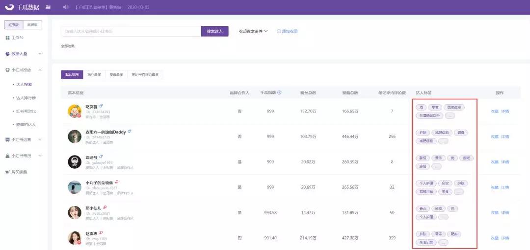Open 详情 link for 吃货酱
The width and height of the screenshot is (530, 250).
pyautogui.click(x=505, y=111)
